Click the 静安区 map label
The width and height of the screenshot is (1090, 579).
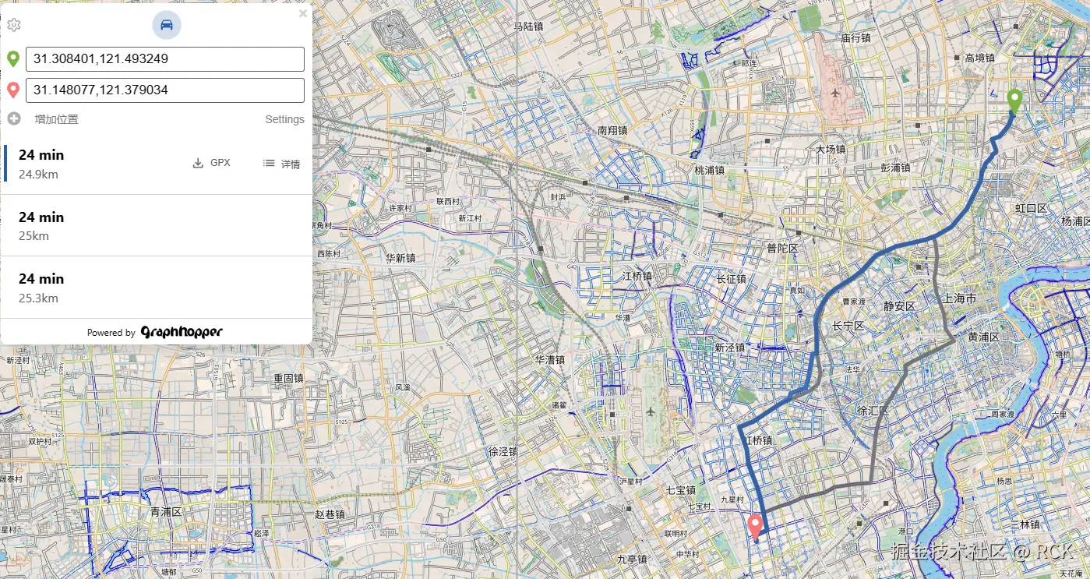899,306
